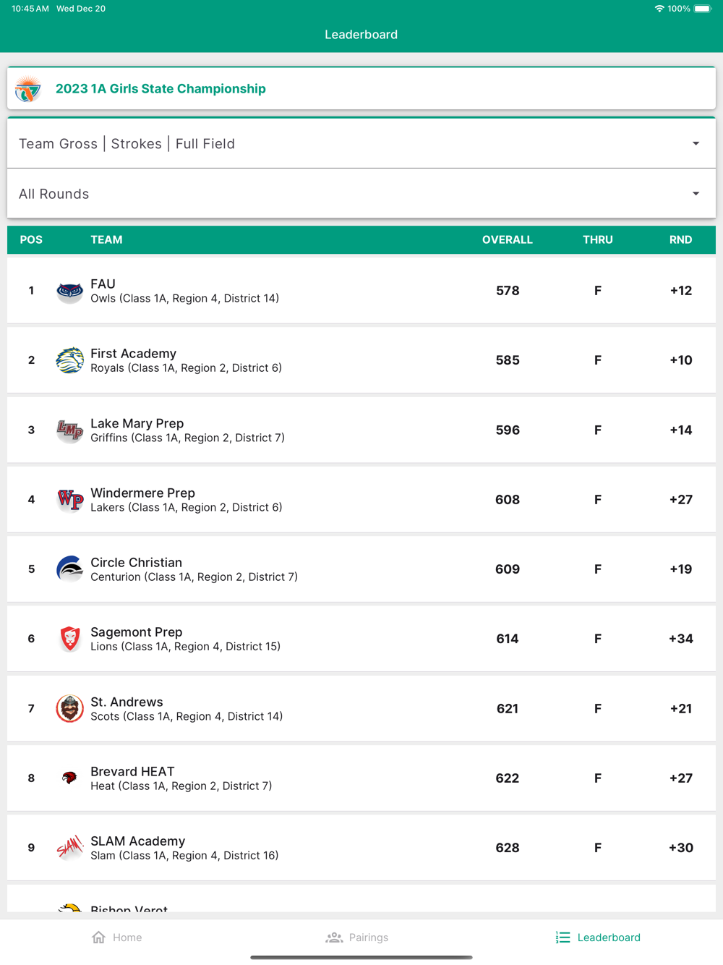The height and width of the screenshot is (965, 723).
Task: Tap the championship event logo icon
Action: pos(28,89)
